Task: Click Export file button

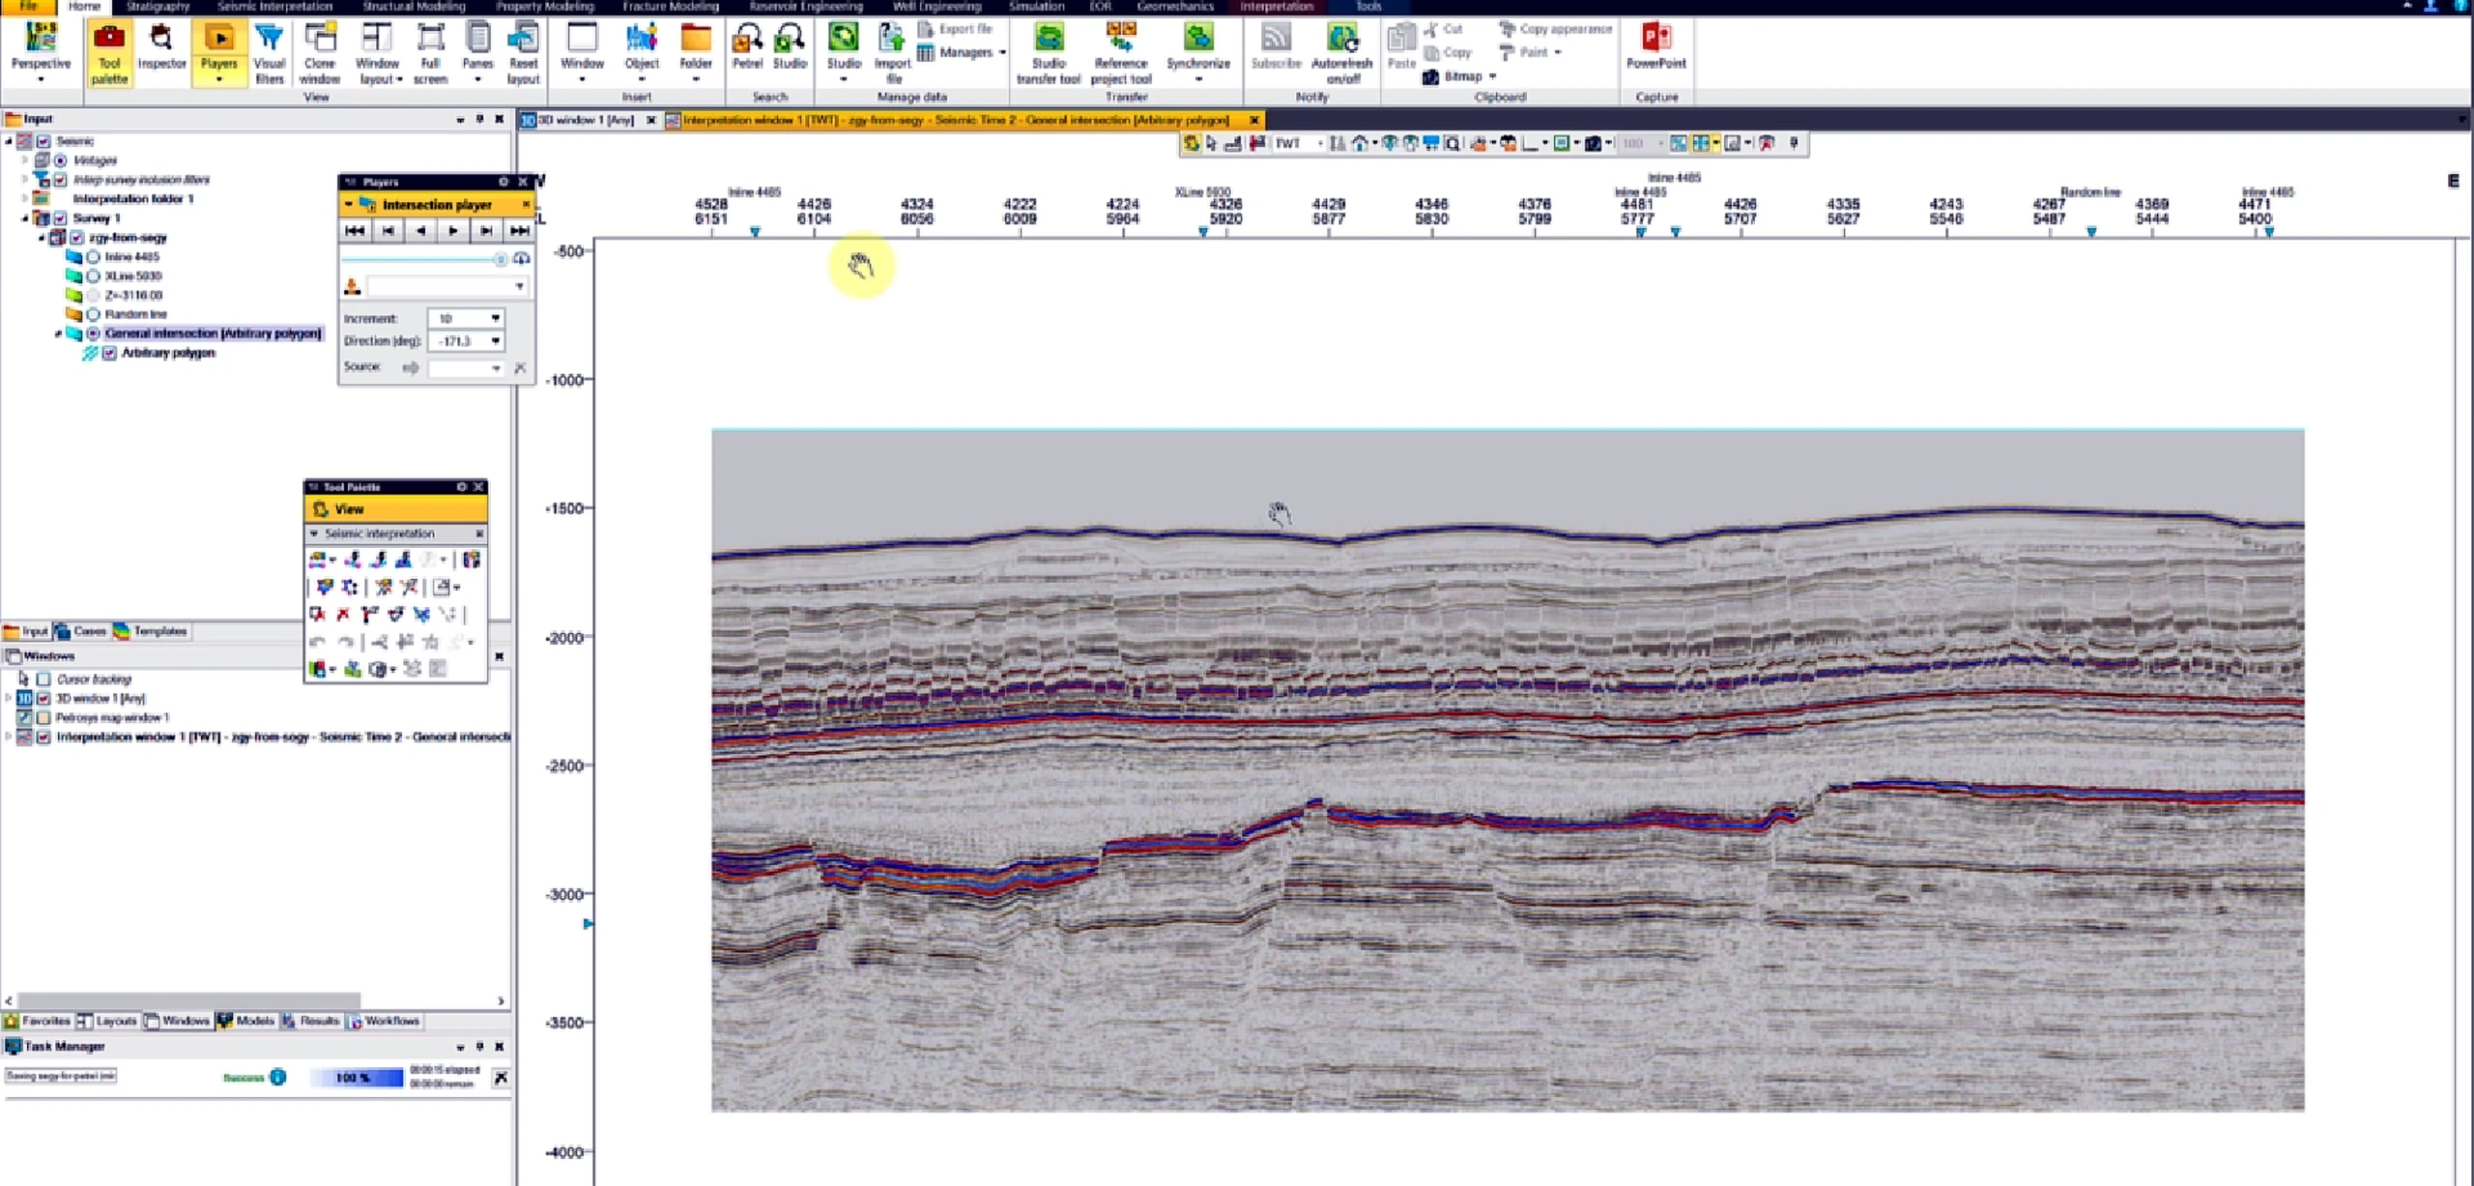Action: click(956, 29)
